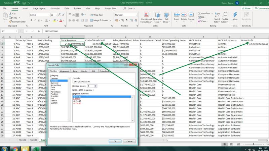
Task: Click the Copy icon in Clipboard
Action: (x=10, y=18)
